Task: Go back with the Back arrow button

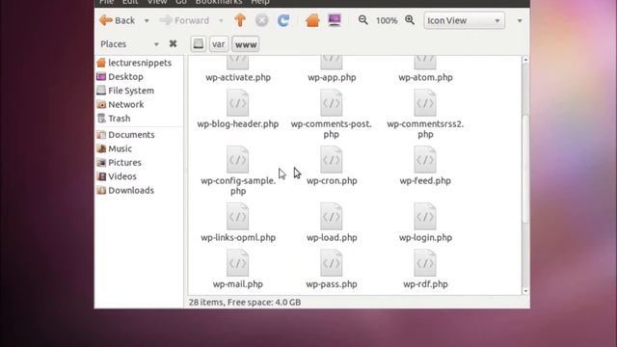Action: pyautogui.click(x=118, y=20)
